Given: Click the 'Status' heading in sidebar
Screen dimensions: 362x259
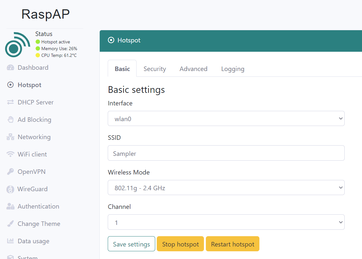Looking at the screenshot, I should pos(44,34).
